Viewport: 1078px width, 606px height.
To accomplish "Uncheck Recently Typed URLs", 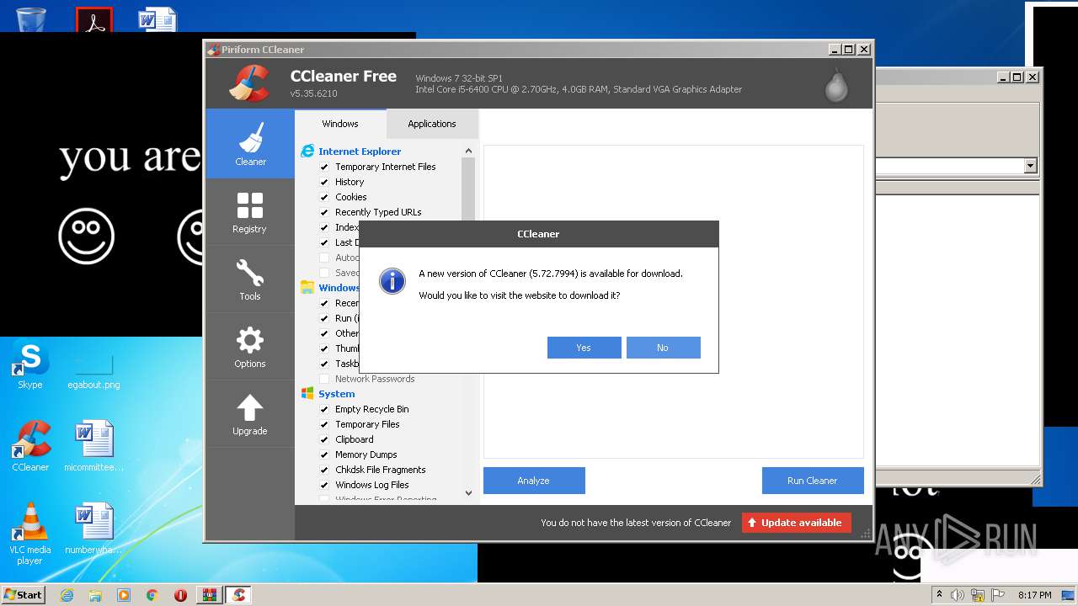I will coord(324,212).
